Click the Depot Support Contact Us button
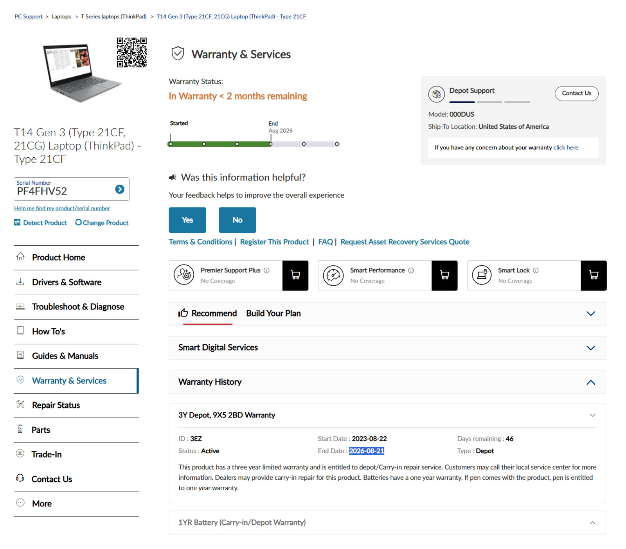626x549 pixels. pos(576,93)
